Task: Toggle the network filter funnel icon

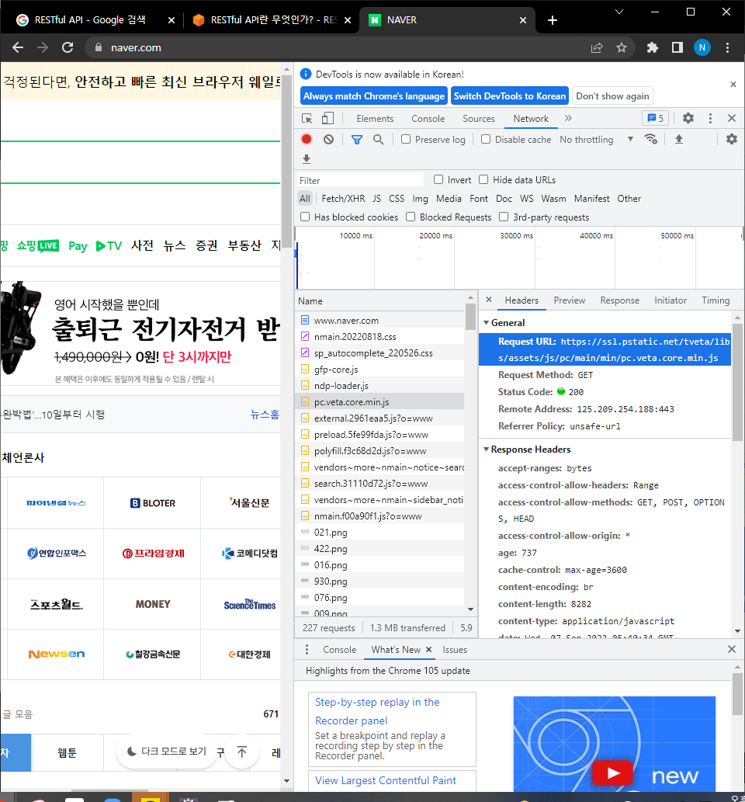Action: (357, 139)
